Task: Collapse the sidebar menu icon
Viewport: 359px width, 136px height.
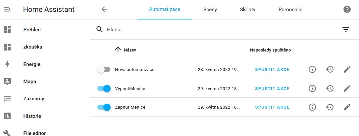Action: (7, 10)
